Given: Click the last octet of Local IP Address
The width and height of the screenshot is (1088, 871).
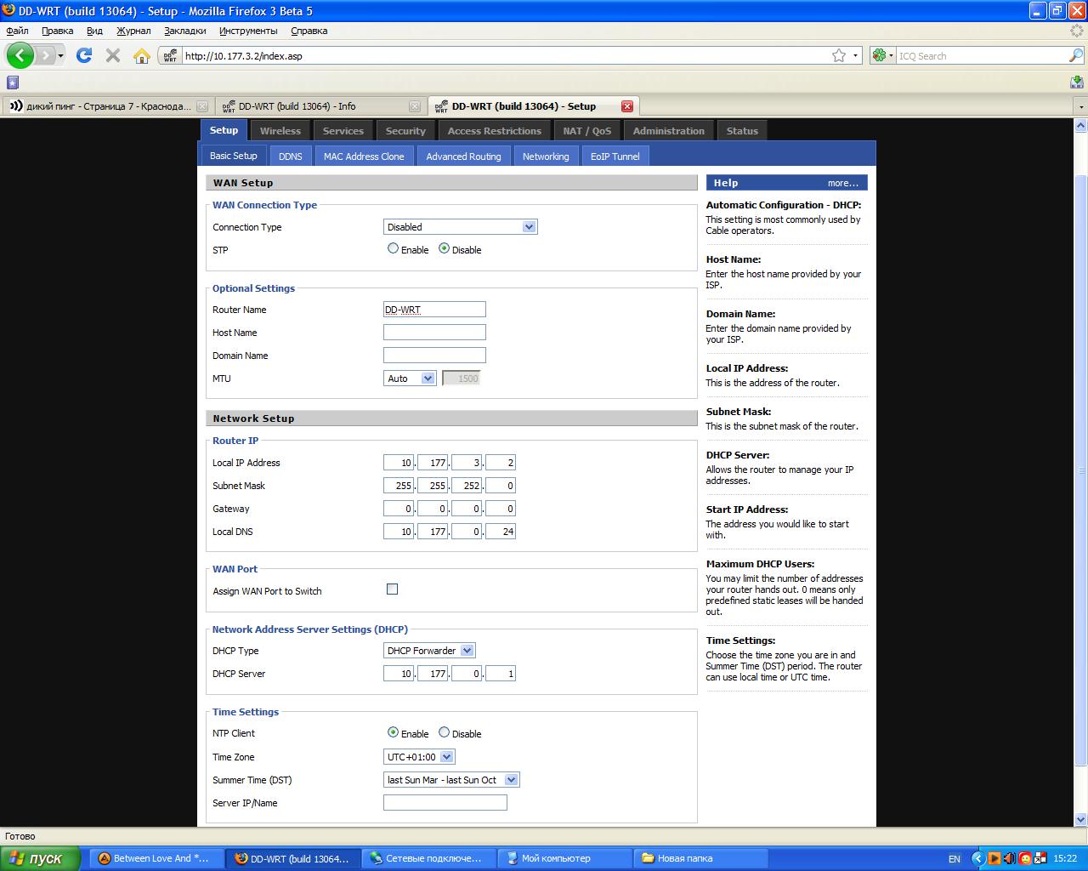Looking at the screenshot, I should 501,463.
